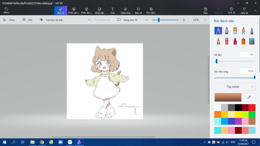Open Zalo from the taskbar

point(70,142)
